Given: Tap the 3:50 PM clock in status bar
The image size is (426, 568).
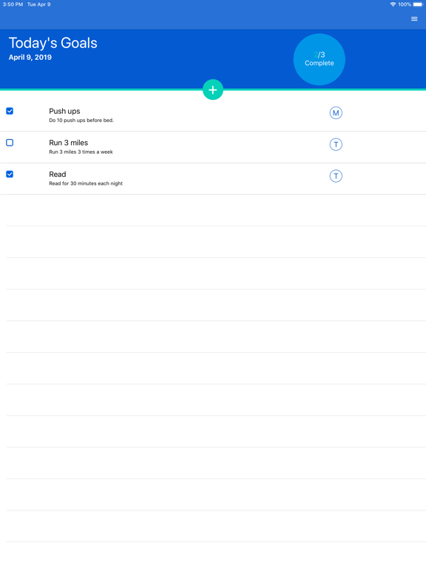Looking at the screenshot, I should pos(13,4).
